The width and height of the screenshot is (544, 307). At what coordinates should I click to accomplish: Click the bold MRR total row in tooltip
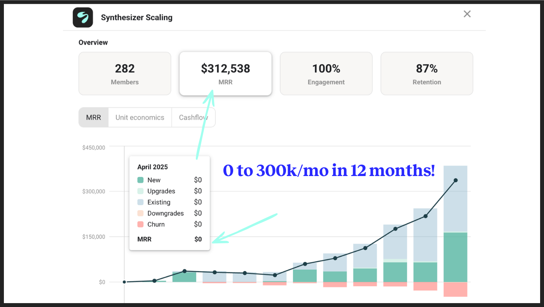(169, 239)
